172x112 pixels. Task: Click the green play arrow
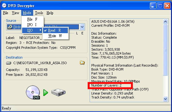[45, 93]
